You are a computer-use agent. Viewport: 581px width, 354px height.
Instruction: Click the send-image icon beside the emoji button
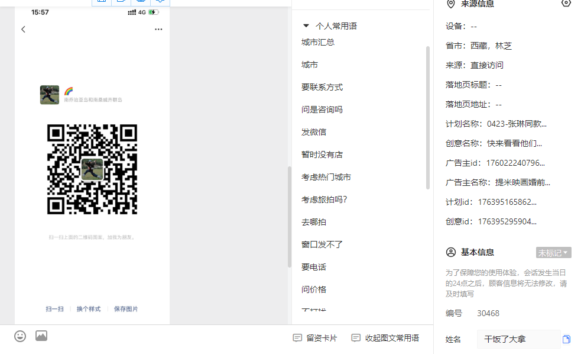pos(41,336)
